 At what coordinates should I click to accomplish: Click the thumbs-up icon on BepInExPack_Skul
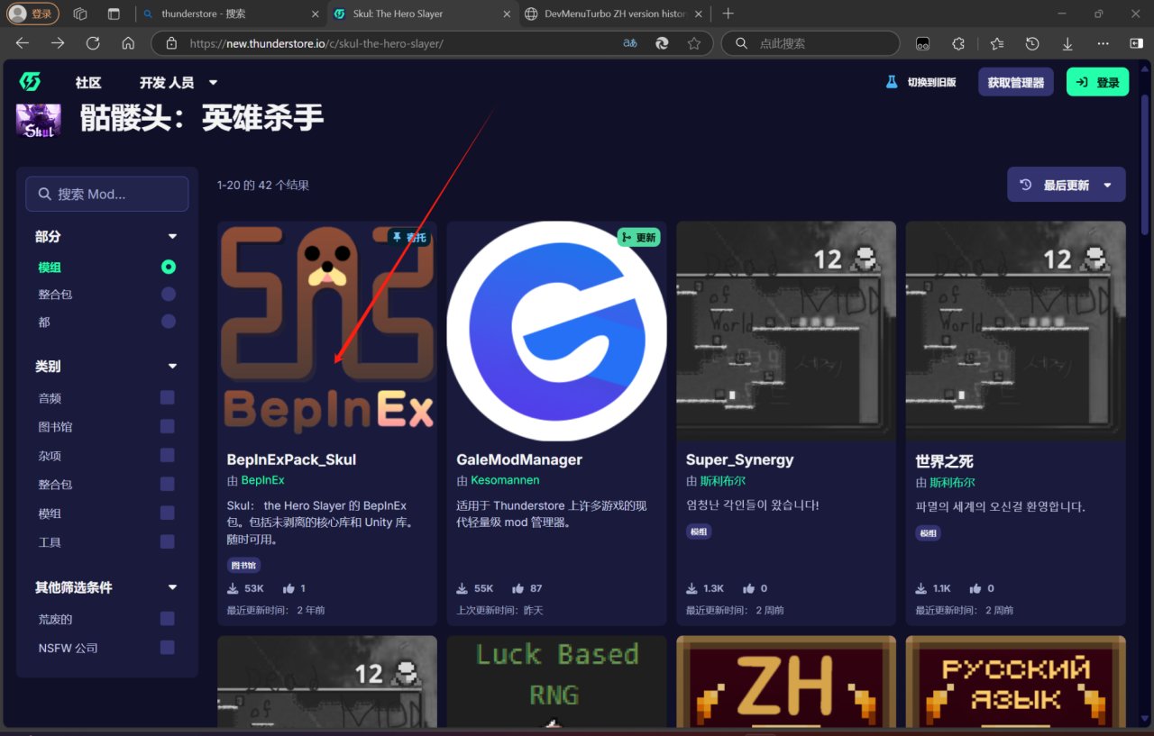(x=288, y=588)
